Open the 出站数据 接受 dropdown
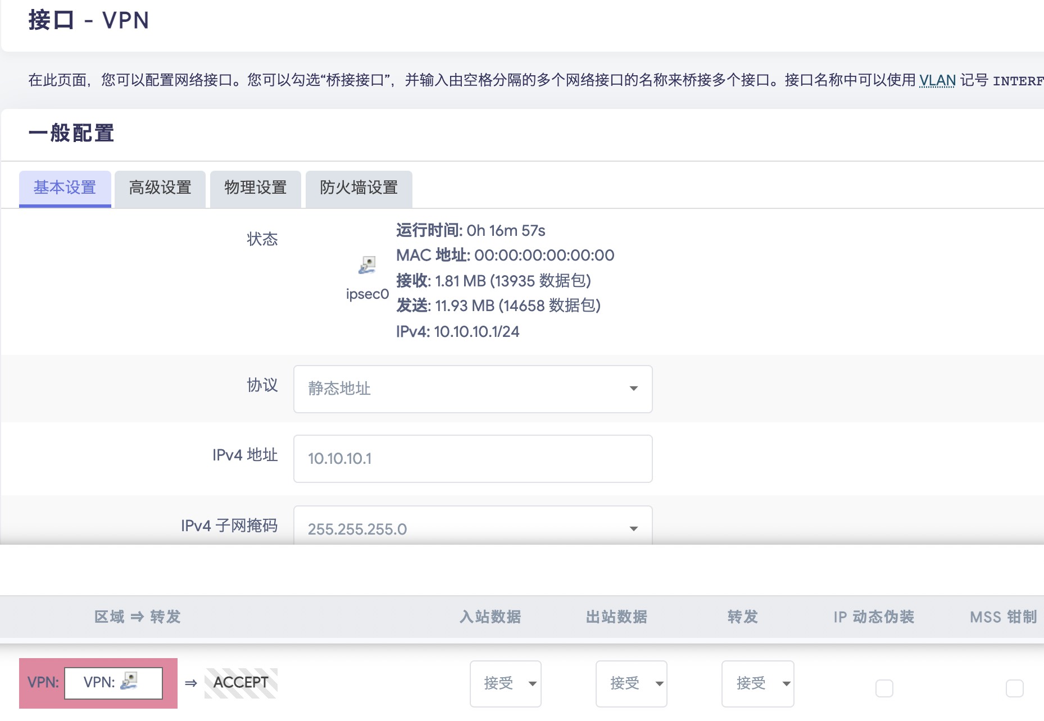The image size is (1044, 721). (x=632, y=683)
